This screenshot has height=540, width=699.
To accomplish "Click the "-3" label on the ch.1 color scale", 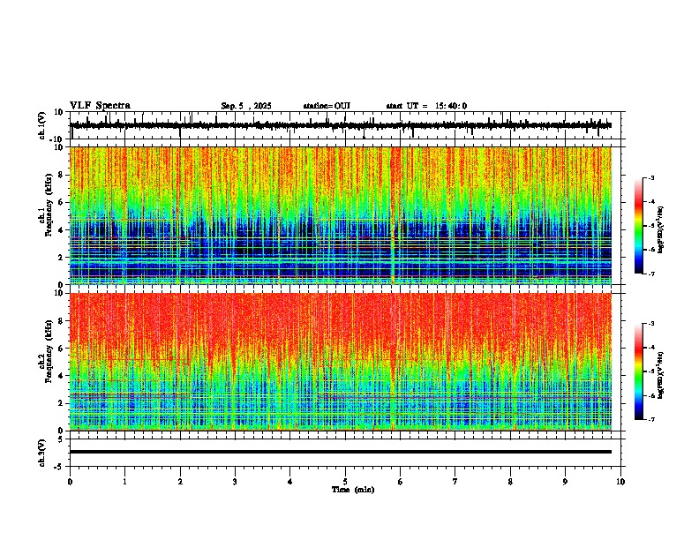I will click(x=650, y=177).
